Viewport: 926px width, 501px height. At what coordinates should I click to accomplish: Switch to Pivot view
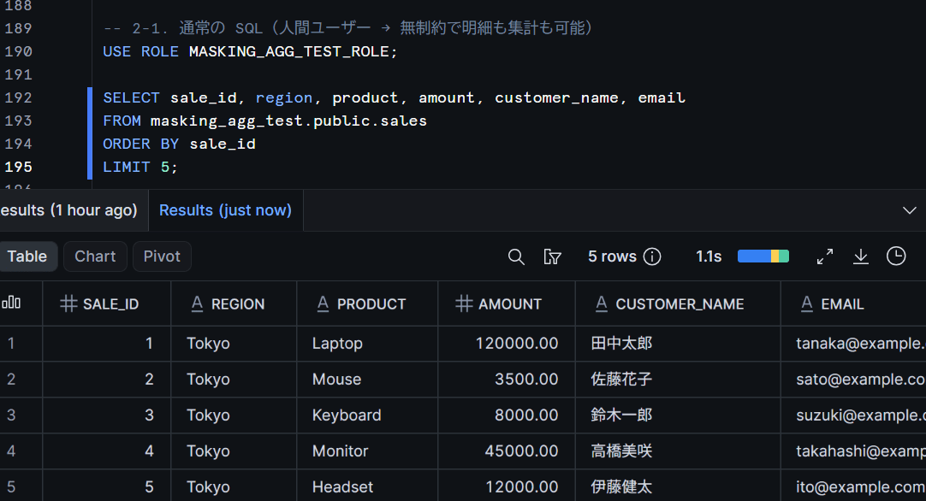tap(162, 256)
